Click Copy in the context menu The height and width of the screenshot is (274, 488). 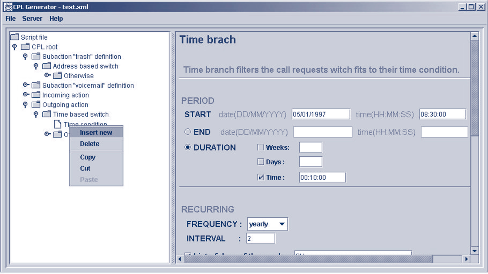88,157
